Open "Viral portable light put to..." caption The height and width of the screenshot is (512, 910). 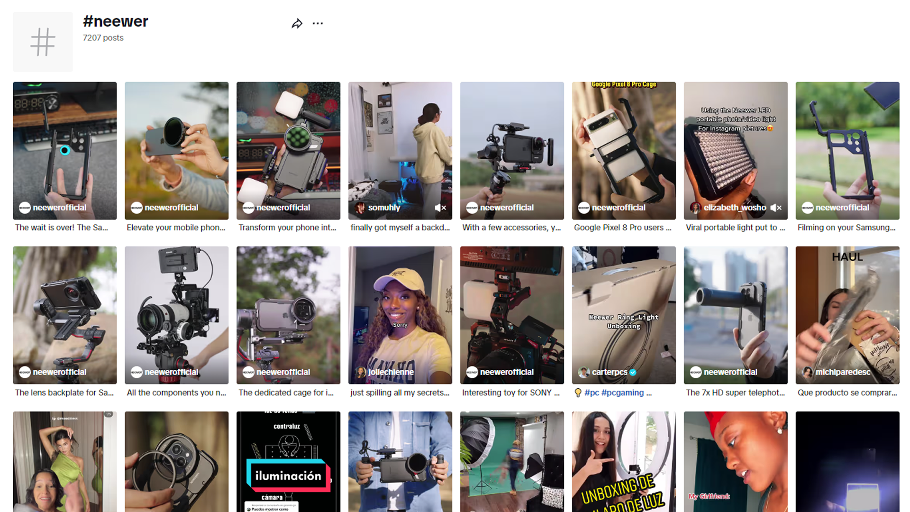click(735, 228)
